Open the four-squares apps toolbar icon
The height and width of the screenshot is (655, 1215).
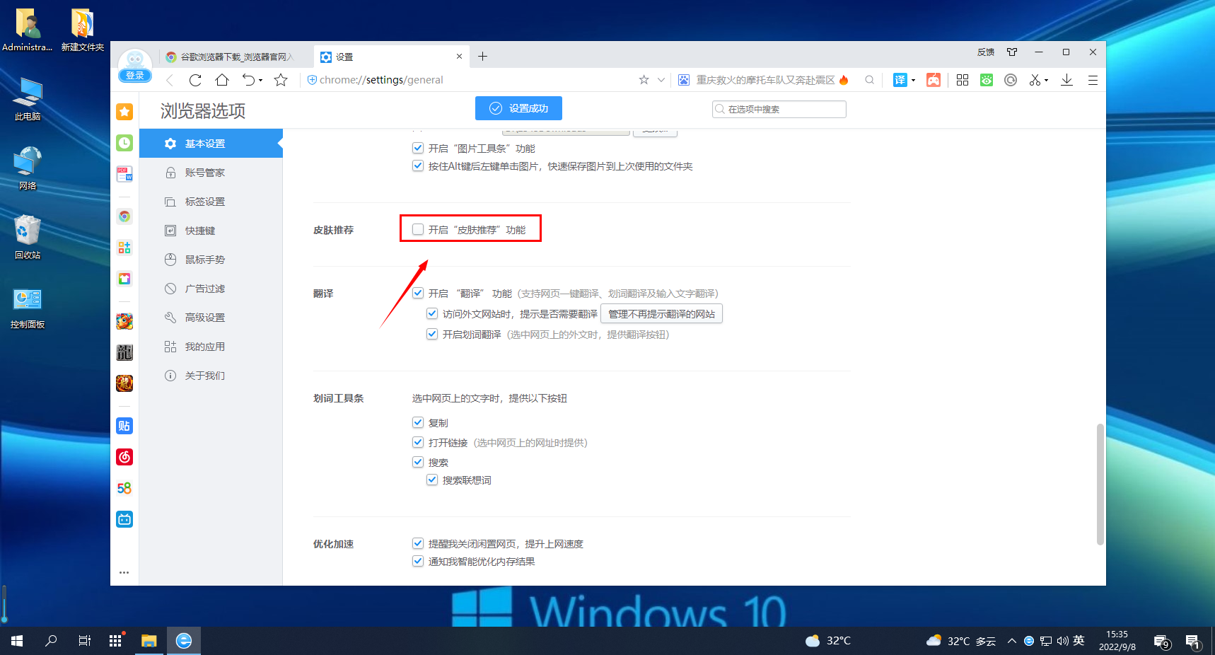click(x=963, y=80)
